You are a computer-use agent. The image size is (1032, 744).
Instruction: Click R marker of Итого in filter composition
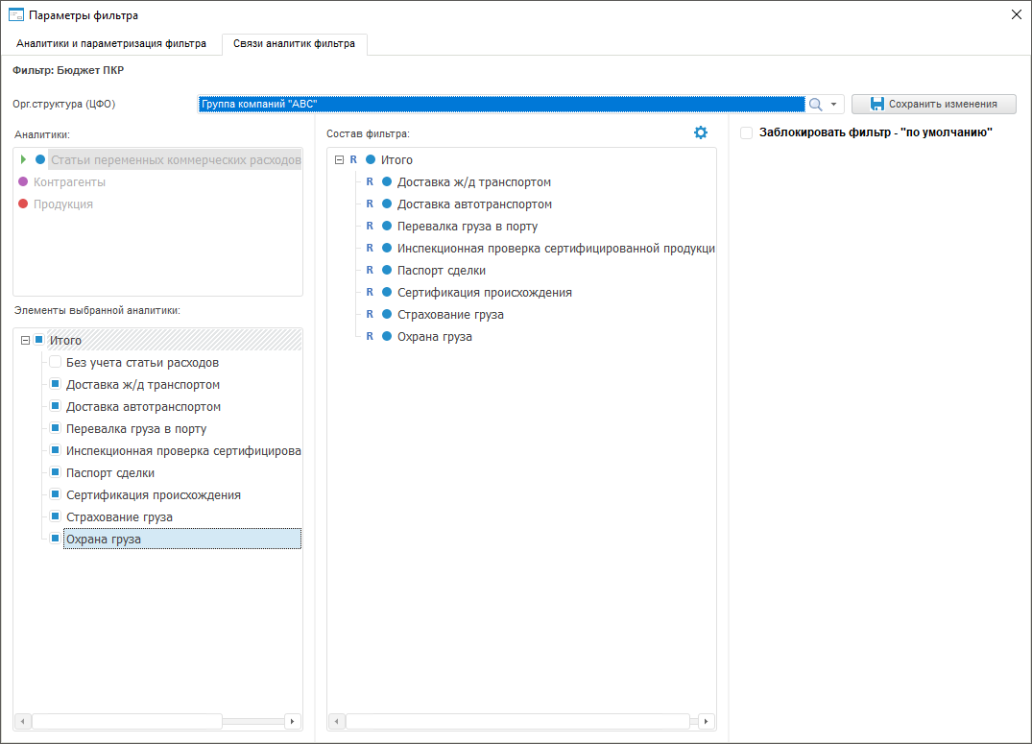point(353,159)
